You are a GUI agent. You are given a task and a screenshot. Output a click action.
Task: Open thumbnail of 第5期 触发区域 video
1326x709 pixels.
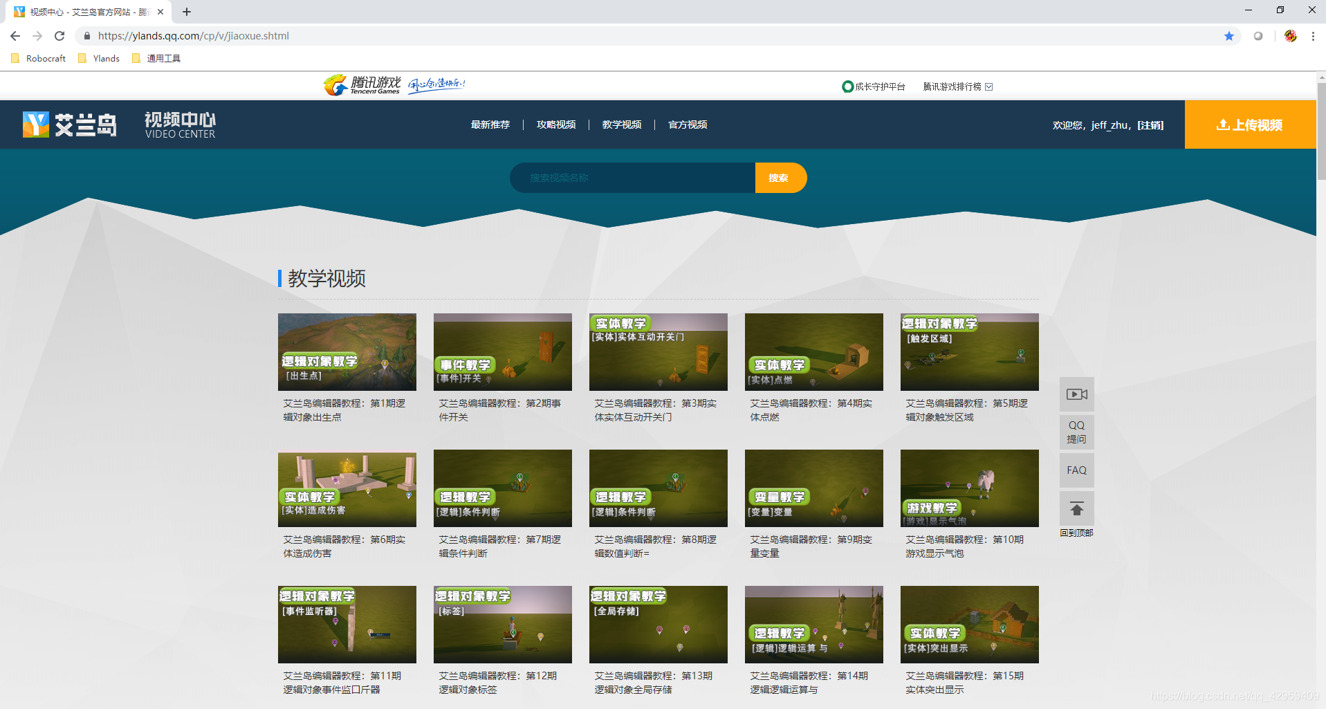point(970,352)
